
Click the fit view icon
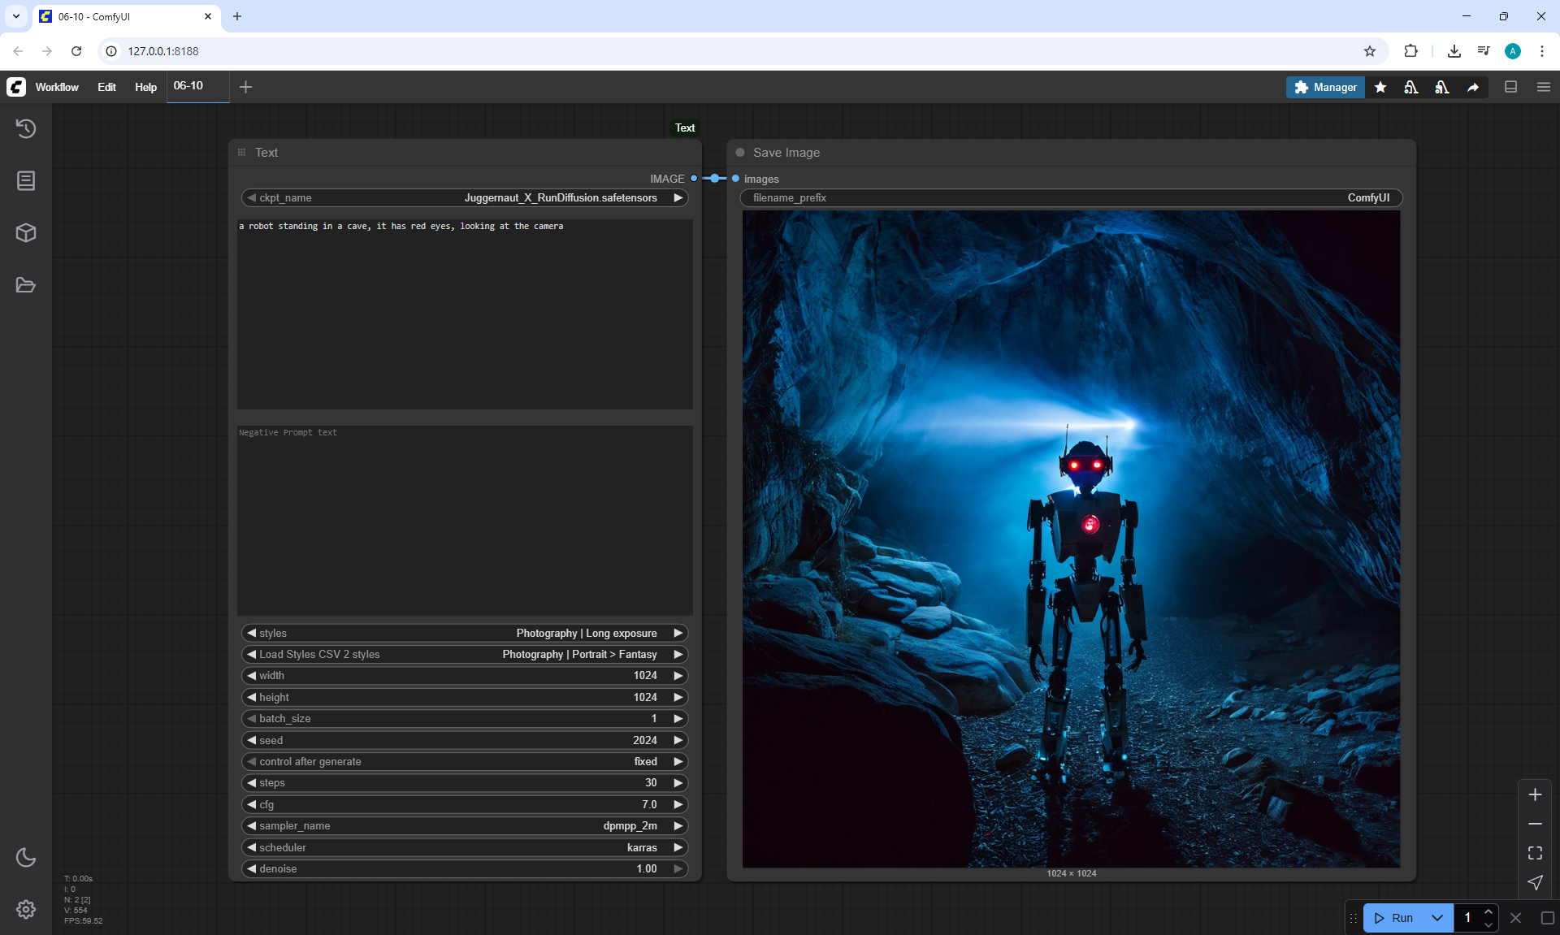1535,853
